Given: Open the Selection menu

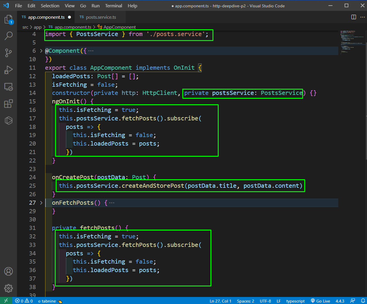Looking at the screenshot, I should (x=50, y=6).
